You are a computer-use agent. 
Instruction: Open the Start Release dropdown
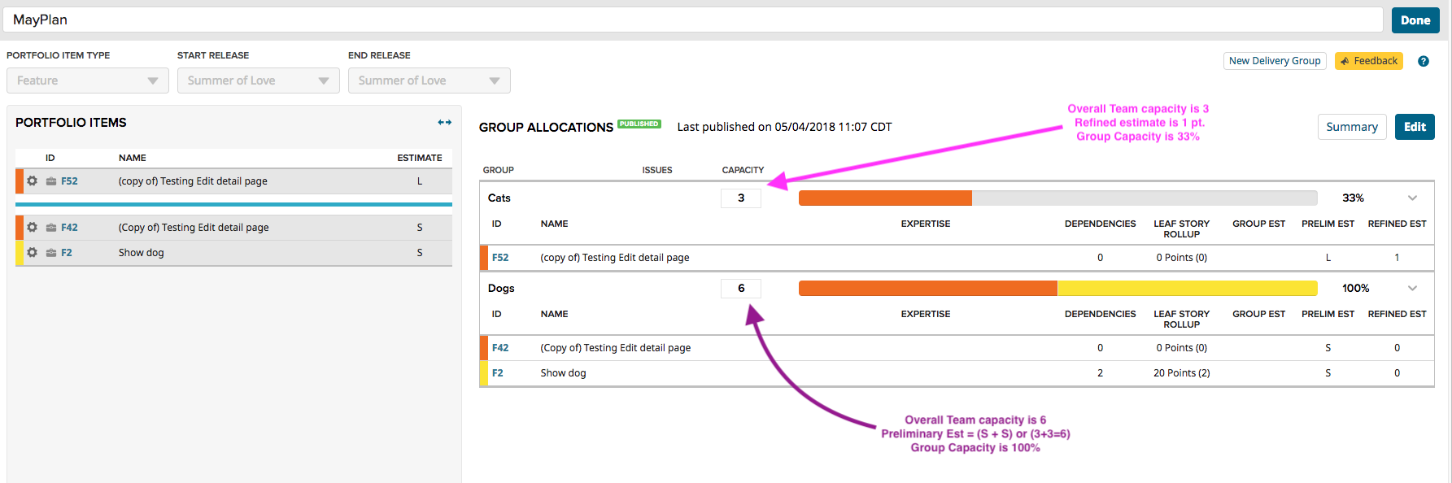259,80
